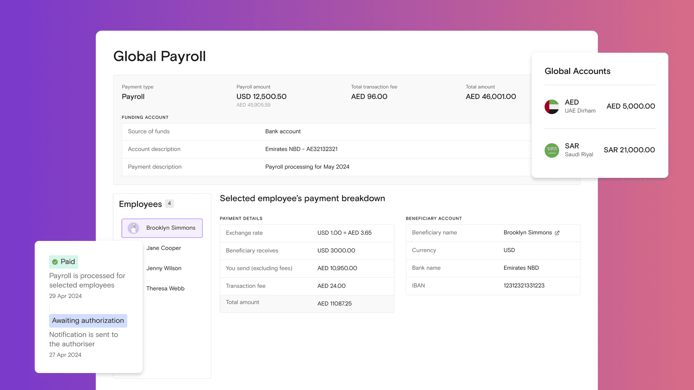Click the Saudi Arabia flag icon
Image resolution: width=694 pixels, height=390 pixels.
[552, 150]
